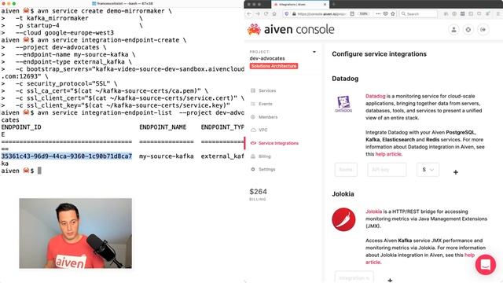Image resolution: width=503 pixels, height=283 pixels.
Task: Click my-source-kafka endpoint name in terminal
Action: (166, 156)
